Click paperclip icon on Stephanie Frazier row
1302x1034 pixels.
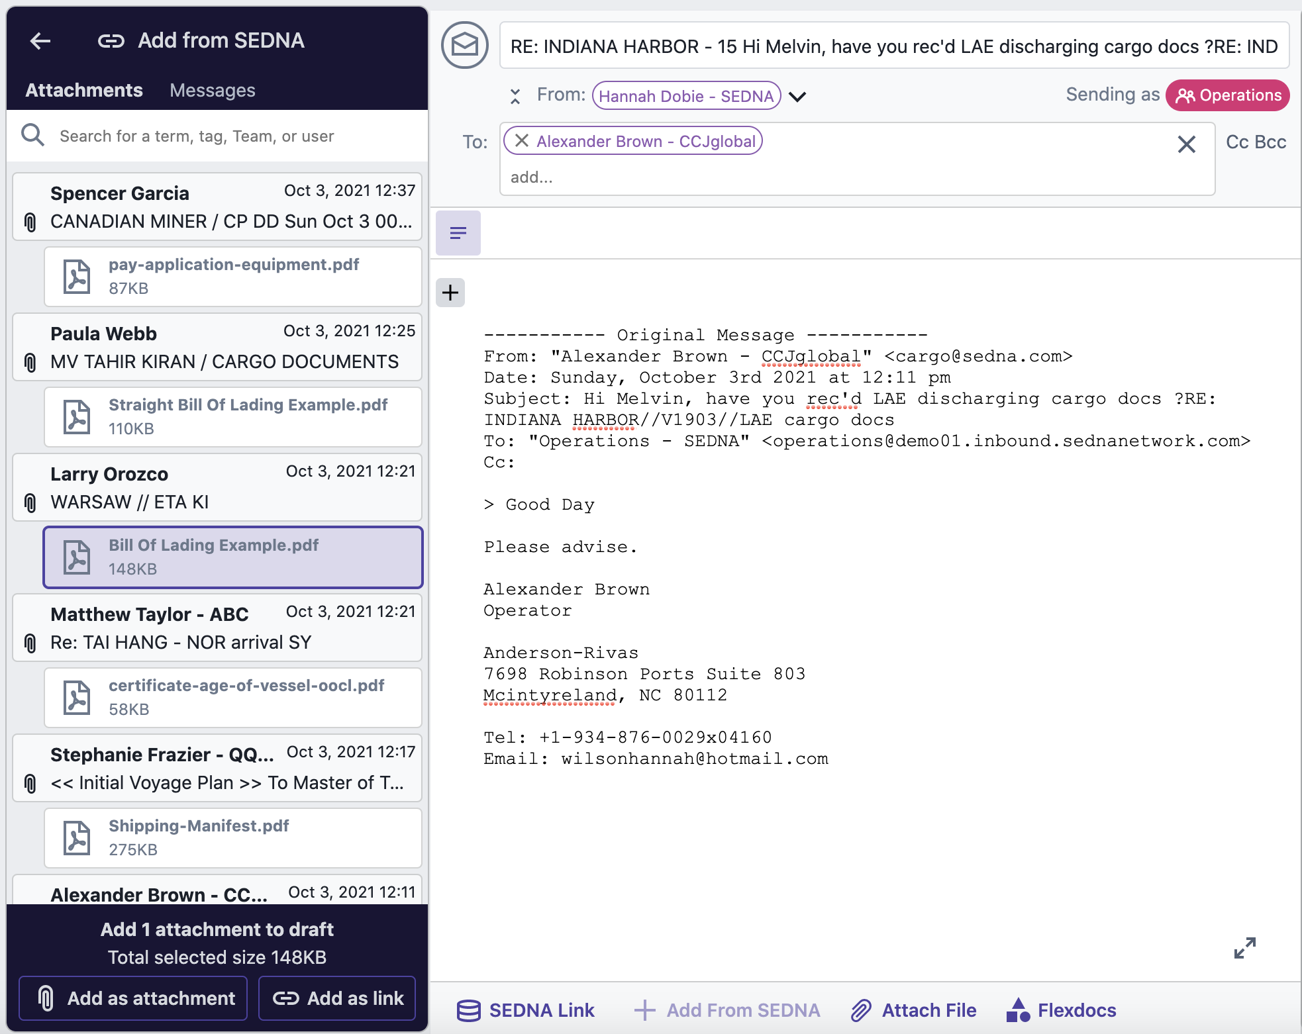coord(30,783)
